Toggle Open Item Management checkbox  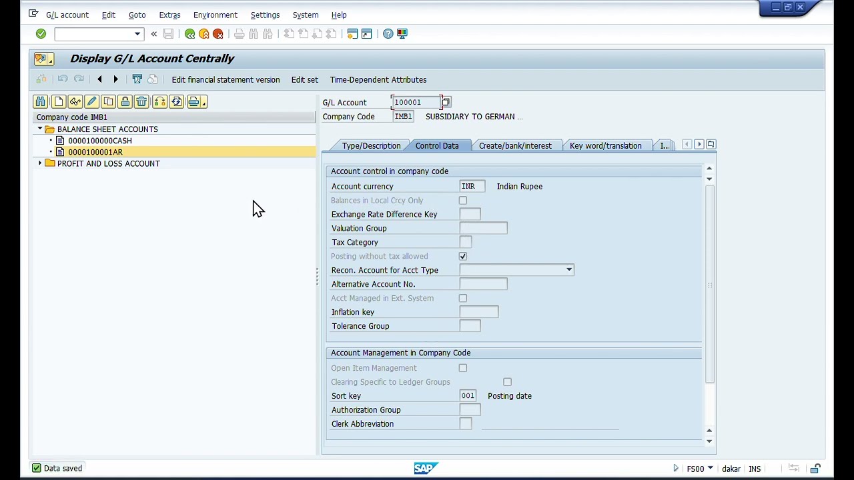tap(463, 368)
